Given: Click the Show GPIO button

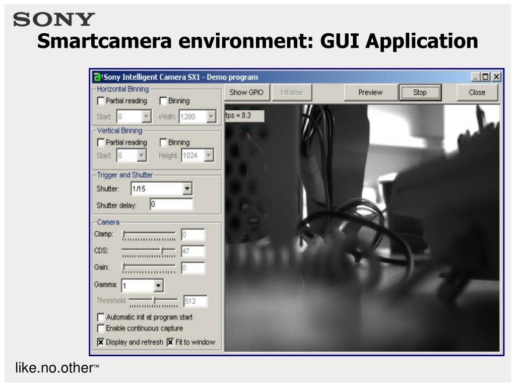Looking at the screenshot, I should point(246,93).
